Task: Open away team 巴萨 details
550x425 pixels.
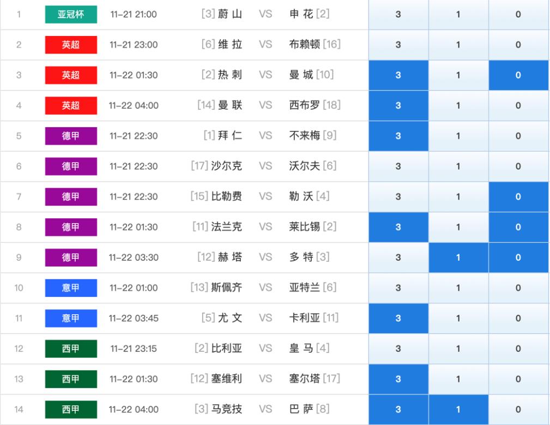Action: pos(301,409)
